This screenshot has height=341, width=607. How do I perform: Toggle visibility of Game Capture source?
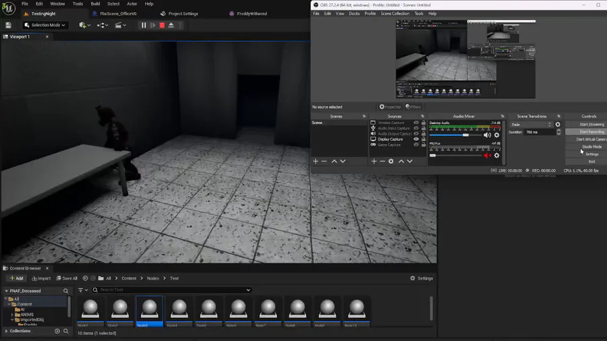coord(416,145)
